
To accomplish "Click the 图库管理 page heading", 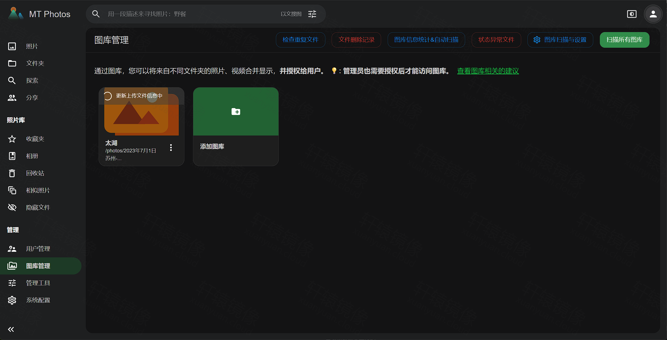I will (x=112, y=40).
